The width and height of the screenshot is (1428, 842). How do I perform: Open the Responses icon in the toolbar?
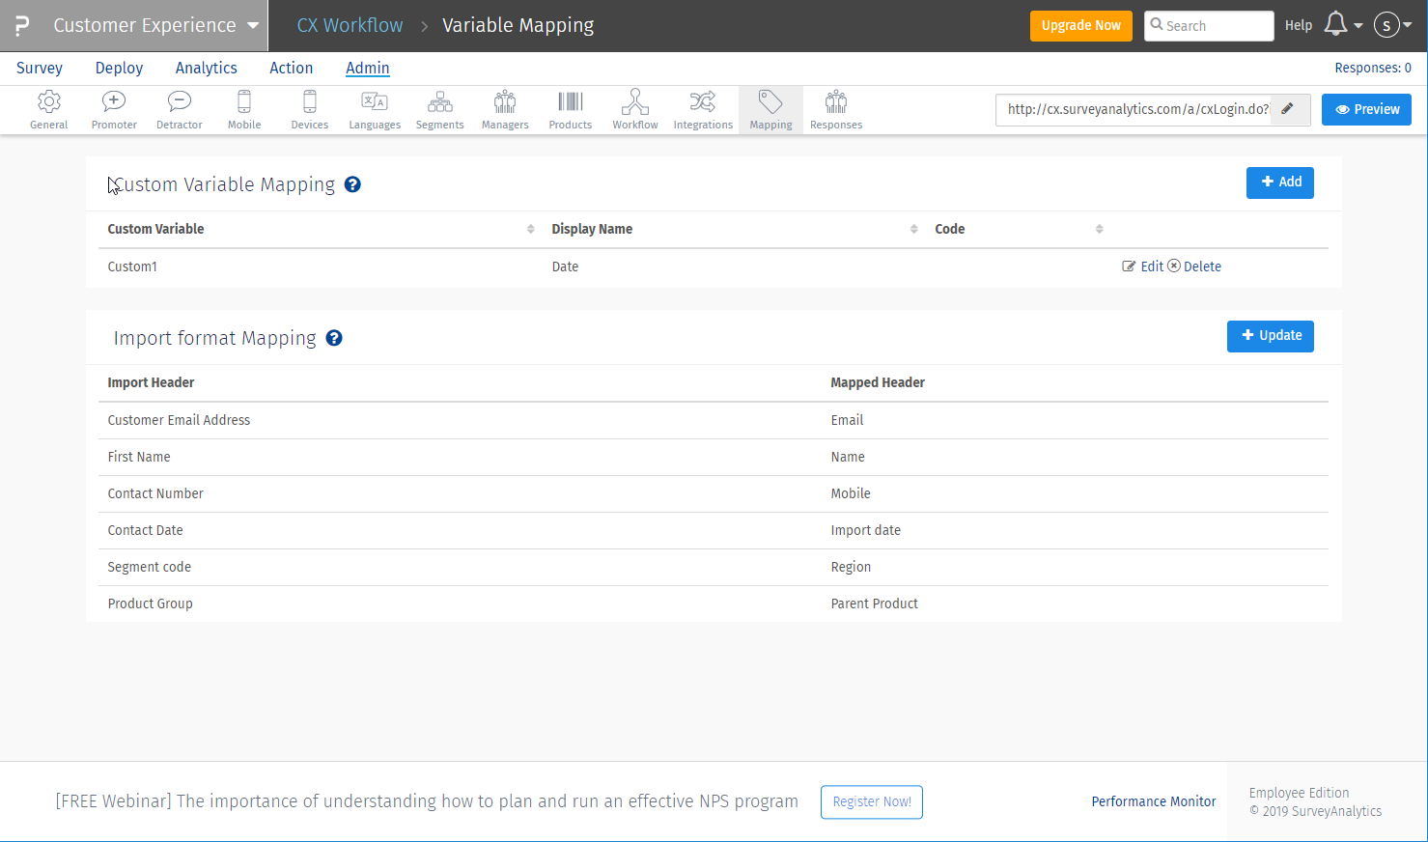[x=835, y=109]
